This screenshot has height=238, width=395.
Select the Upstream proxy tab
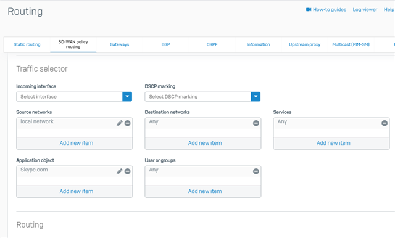click(304, 44)
